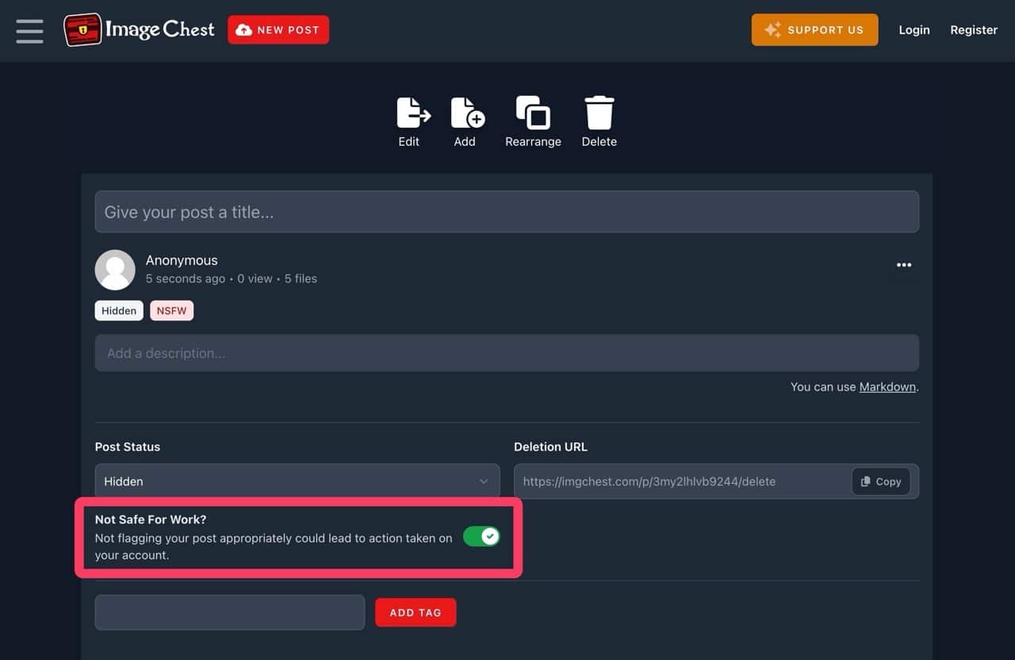Open the Markdown help link
This screenshot has width=1015, height=660.
(x=887, y=387)
